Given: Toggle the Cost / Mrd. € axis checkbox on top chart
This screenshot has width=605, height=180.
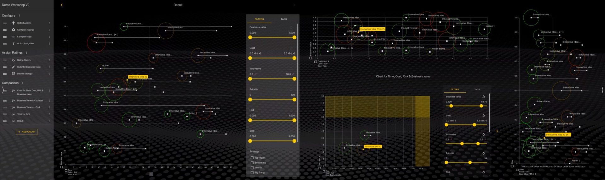Looking at the screenshot, I should point(316,62).
